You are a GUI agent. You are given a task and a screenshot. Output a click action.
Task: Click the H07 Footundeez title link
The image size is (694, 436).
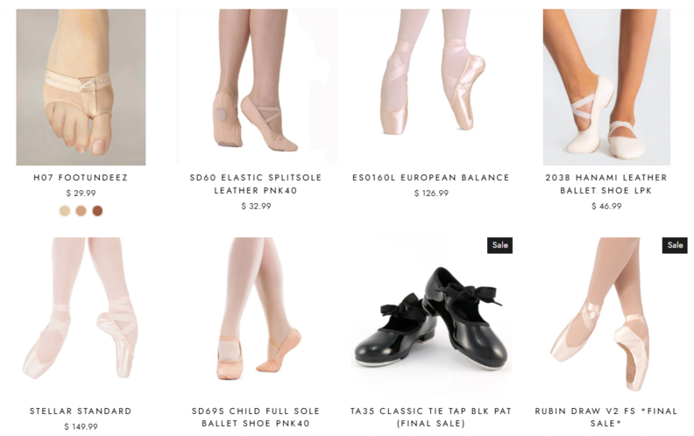coord(81,178)
